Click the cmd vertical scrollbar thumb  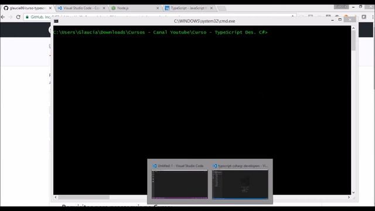coord(353,40)
